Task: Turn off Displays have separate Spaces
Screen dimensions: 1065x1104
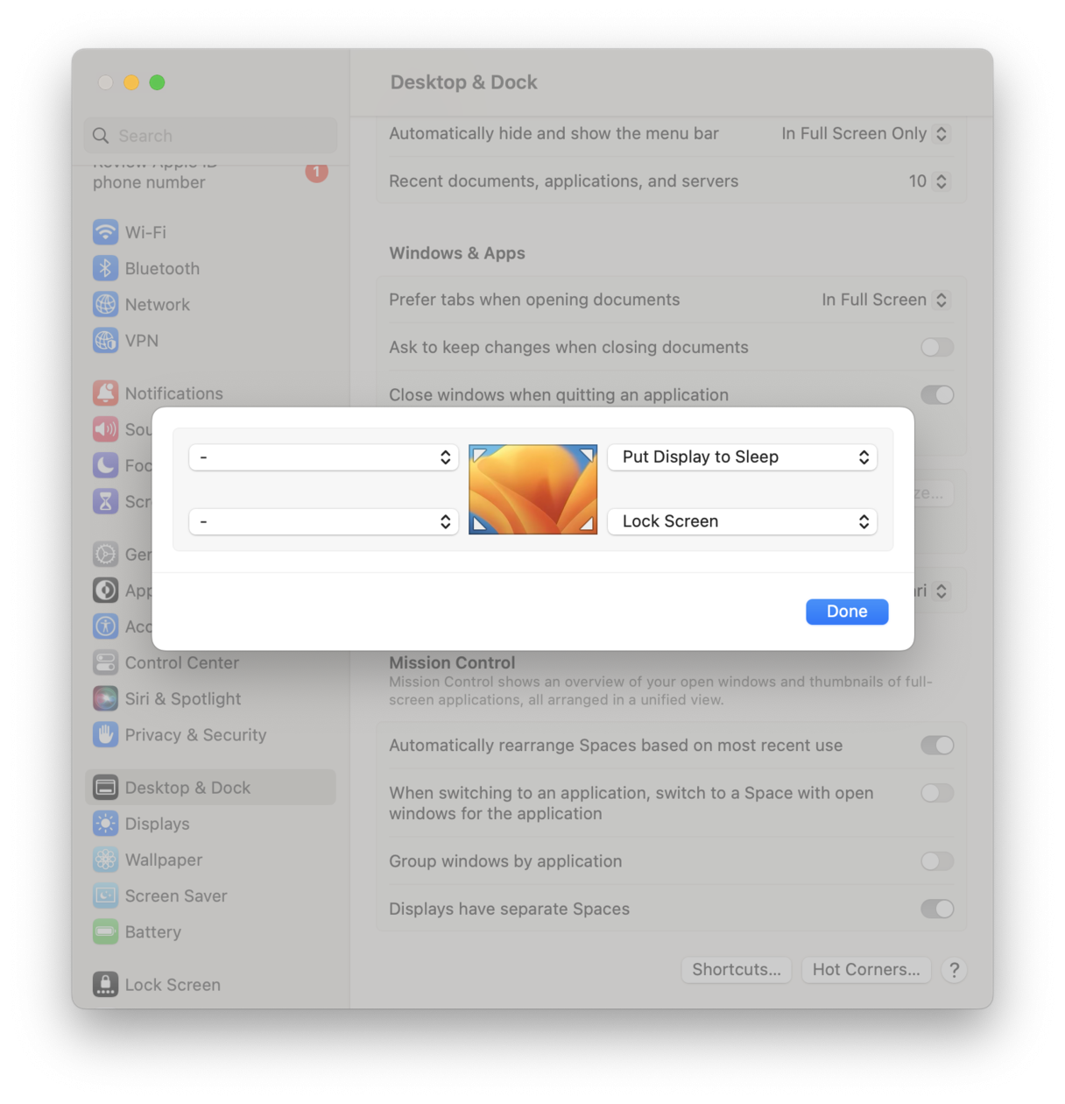Action: tap(938, 909)
